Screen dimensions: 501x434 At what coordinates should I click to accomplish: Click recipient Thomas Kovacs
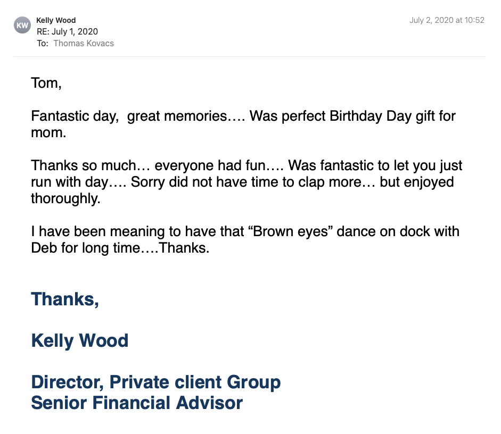[x=84, y=44]
